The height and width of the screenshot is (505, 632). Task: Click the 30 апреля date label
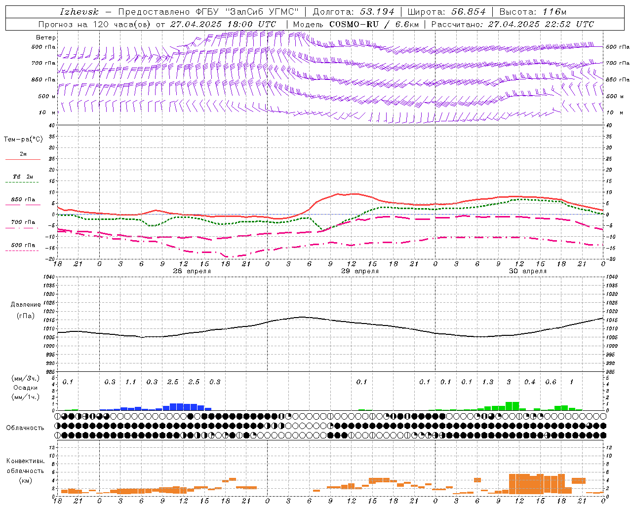click(x=528, y=271)
